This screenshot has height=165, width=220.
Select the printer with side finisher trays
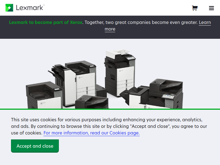[72, 83]
